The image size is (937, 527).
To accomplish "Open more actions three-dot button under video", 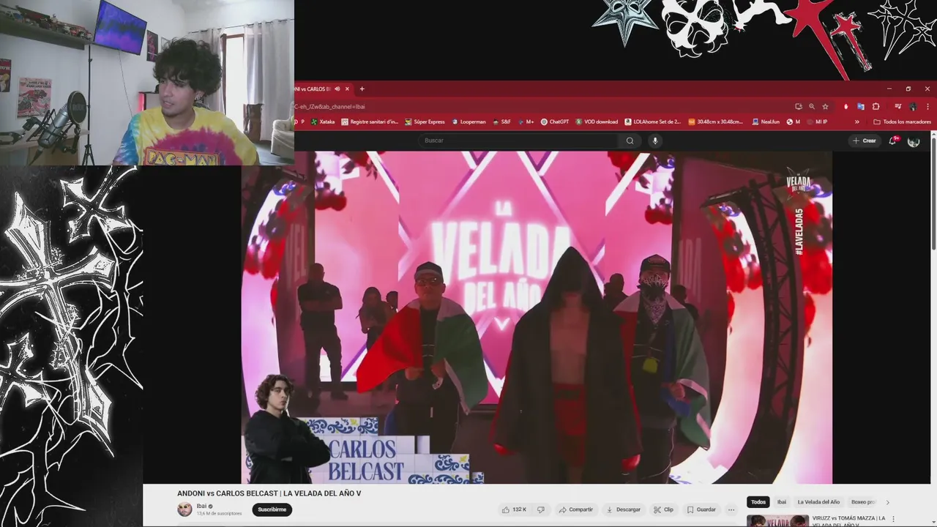I will [731, 509].
